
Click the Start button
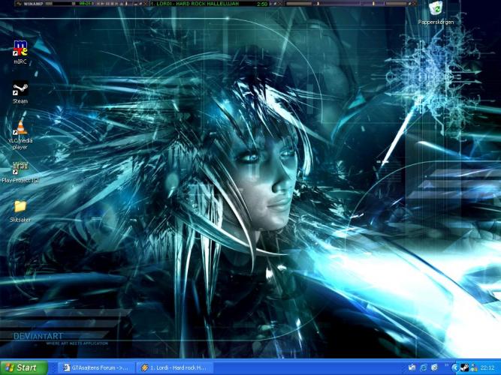coord(23,367)
